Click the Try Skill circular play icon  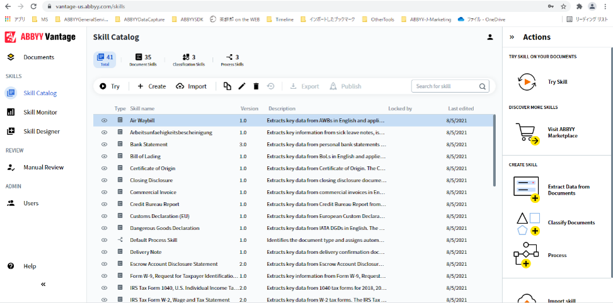pyautogui.click(x=526, y=82)
